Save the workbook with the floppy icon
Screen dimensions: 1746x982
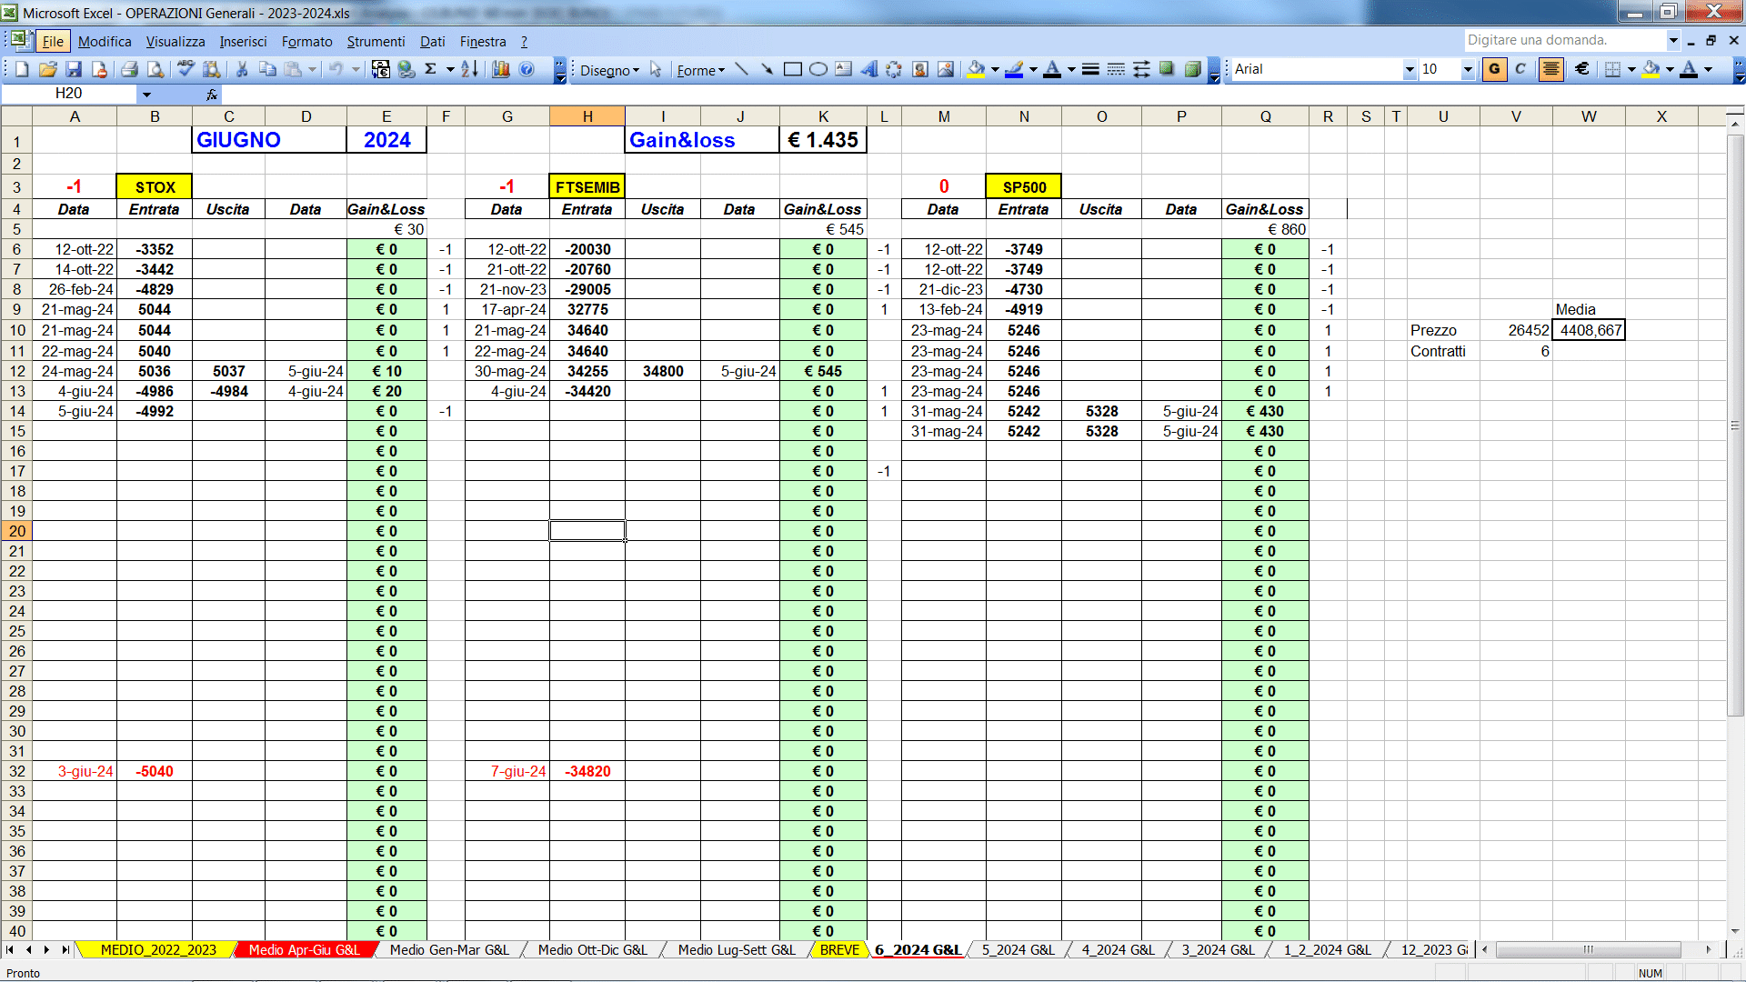coord(74,69)
